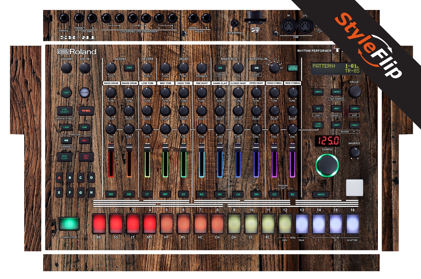Adjust the AUTO FILL IN measure knob

(x=274, y=68)
